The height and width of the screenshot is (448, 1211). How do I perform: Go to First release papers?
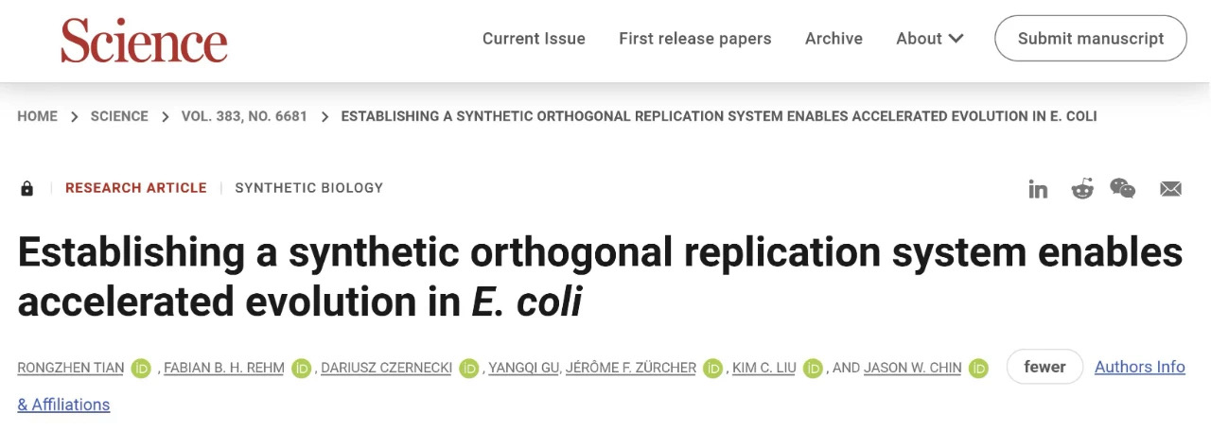pos(694,39)
